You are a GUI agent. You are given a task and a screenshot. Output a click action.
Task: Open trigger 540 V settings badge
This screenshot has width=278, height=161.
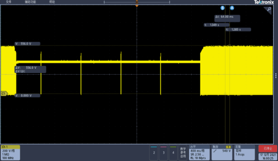click(221, 152)
